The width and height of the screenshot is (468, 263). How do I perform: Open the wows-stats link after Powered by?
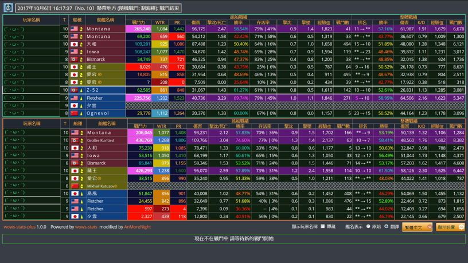[86, 227]
